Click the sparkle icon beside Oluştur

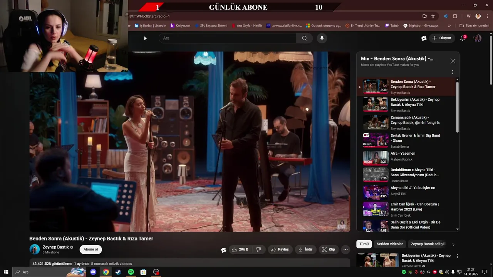tap(424, 38)
